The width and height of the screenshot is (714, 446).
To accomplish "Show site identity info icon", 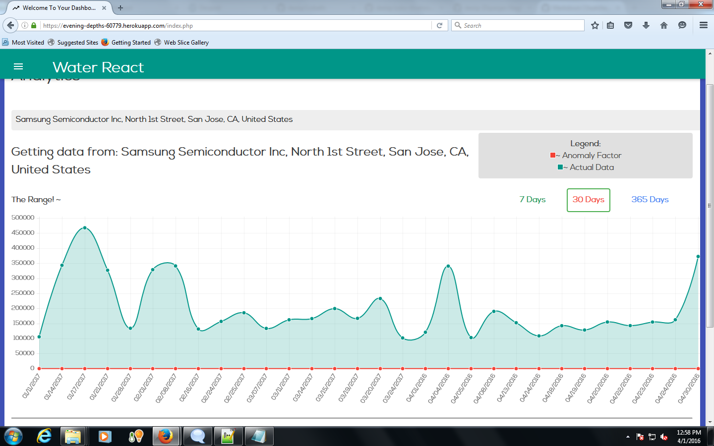I will tap(24, 25).
